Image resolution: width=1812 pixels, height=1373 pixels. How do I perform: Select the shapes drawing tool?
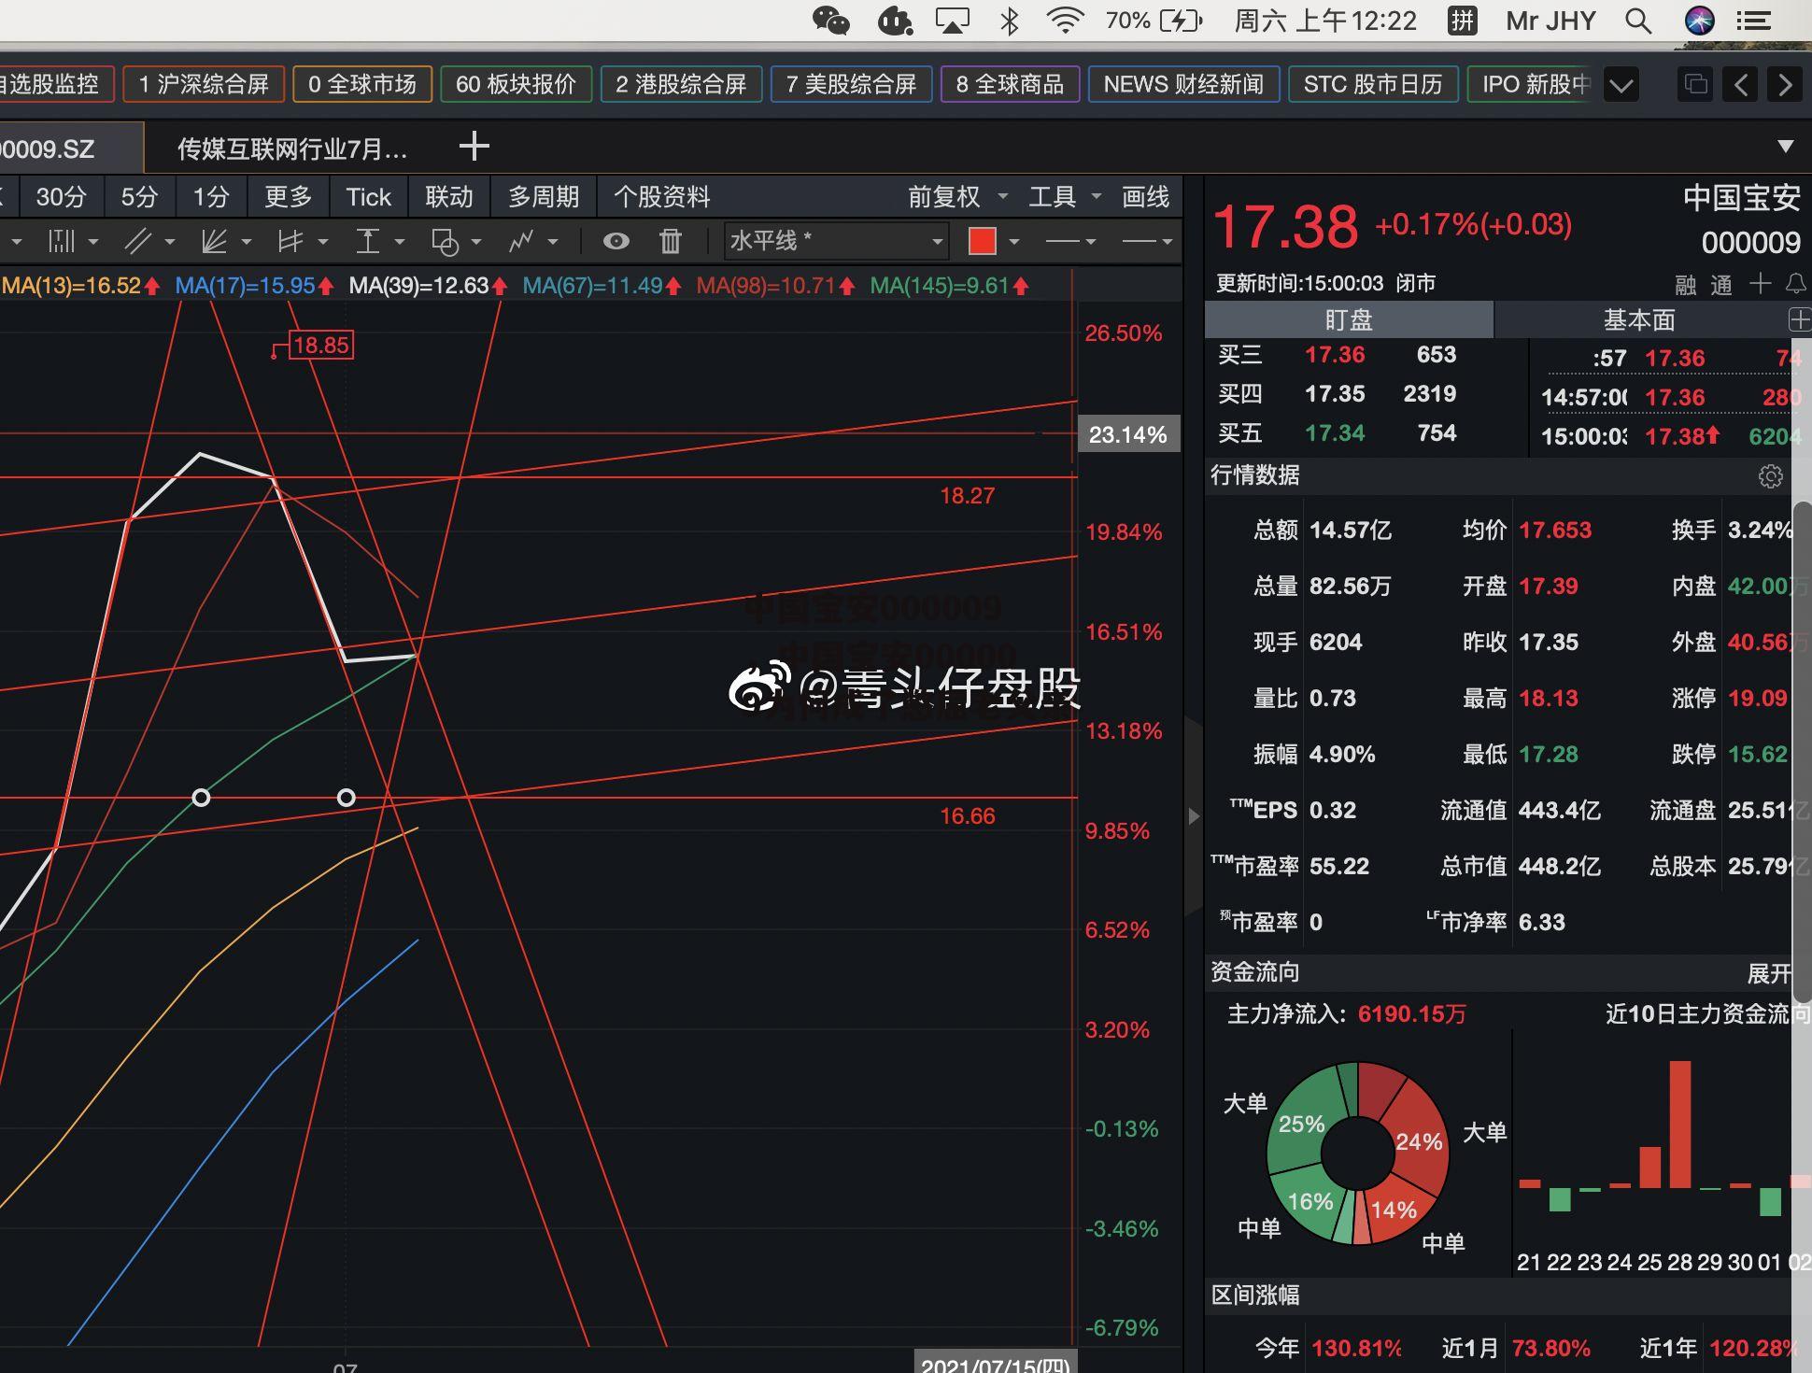tap(445, 242)
